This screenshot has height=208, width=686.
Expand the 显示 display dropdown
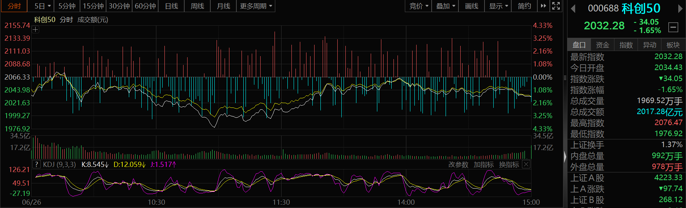(x=498, y=6)
